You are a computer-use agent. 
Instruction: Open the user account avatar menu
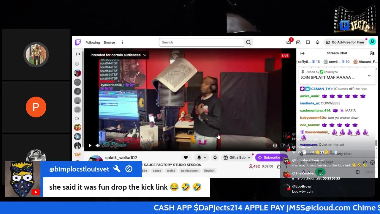[372, 42]
